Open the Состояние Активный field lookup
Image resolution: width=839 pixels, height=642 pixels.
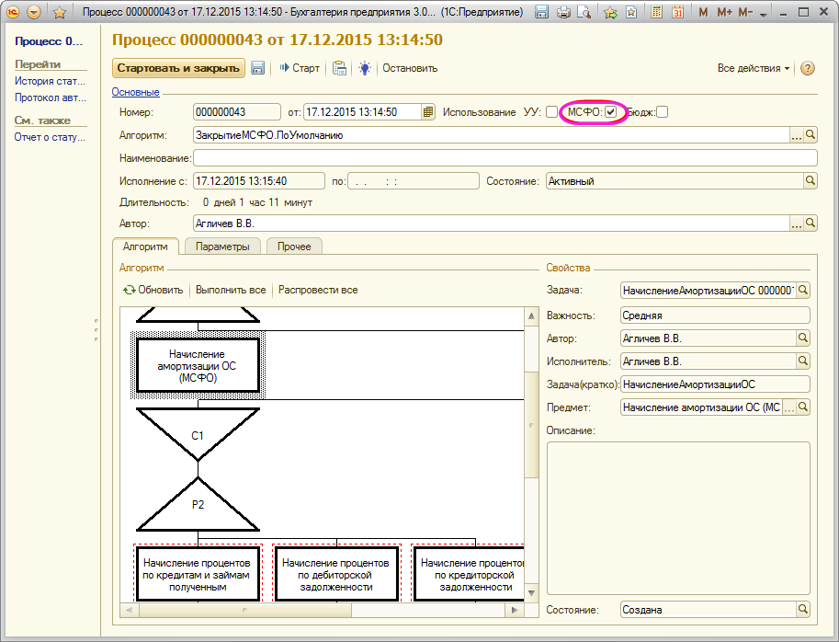point(811,181)
